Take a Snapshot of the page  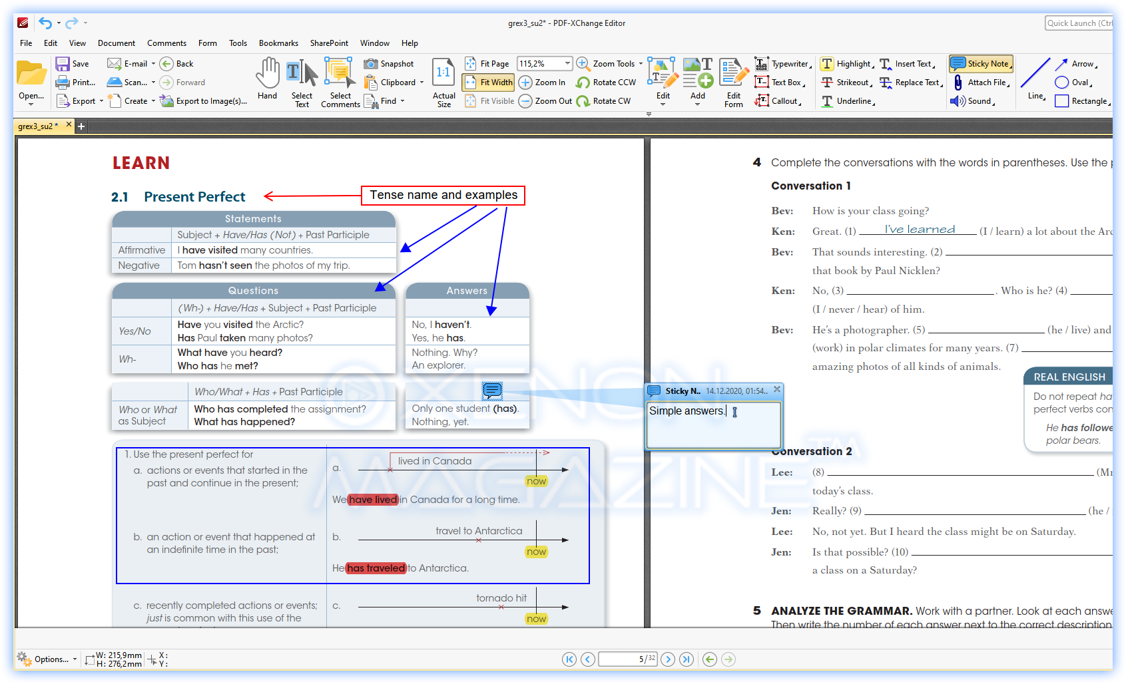[389, 64]
